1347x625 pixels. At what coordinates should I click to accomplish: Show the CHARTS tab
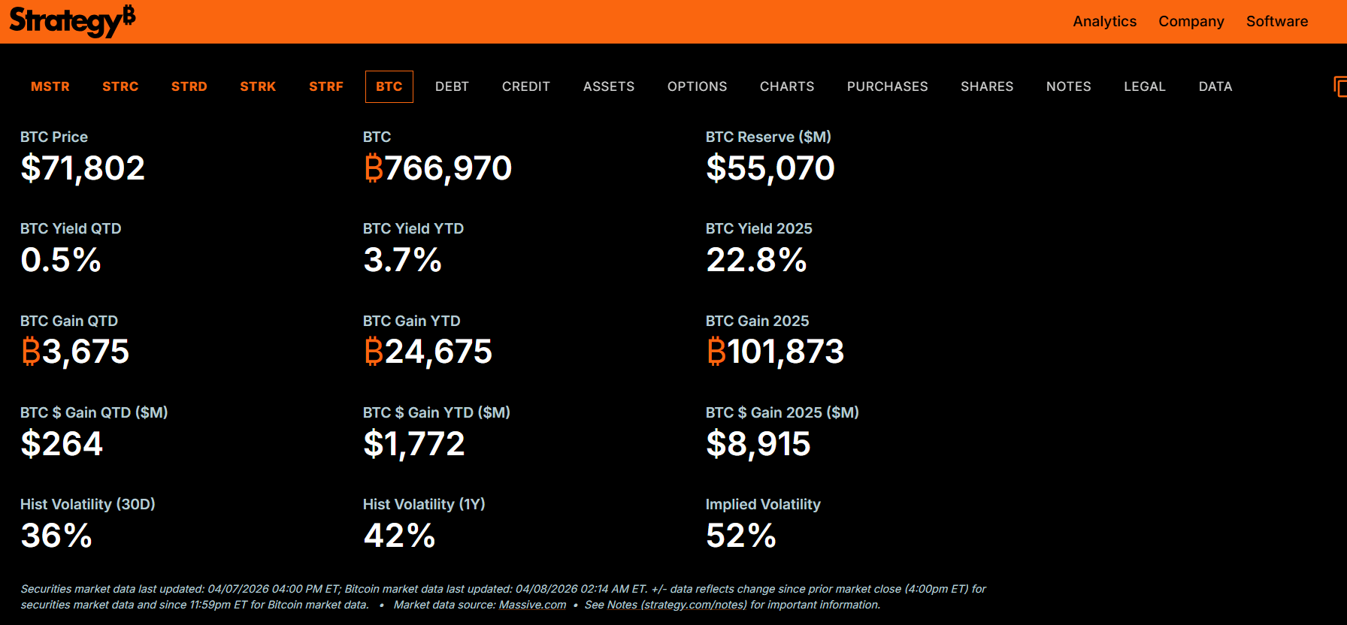787,86
